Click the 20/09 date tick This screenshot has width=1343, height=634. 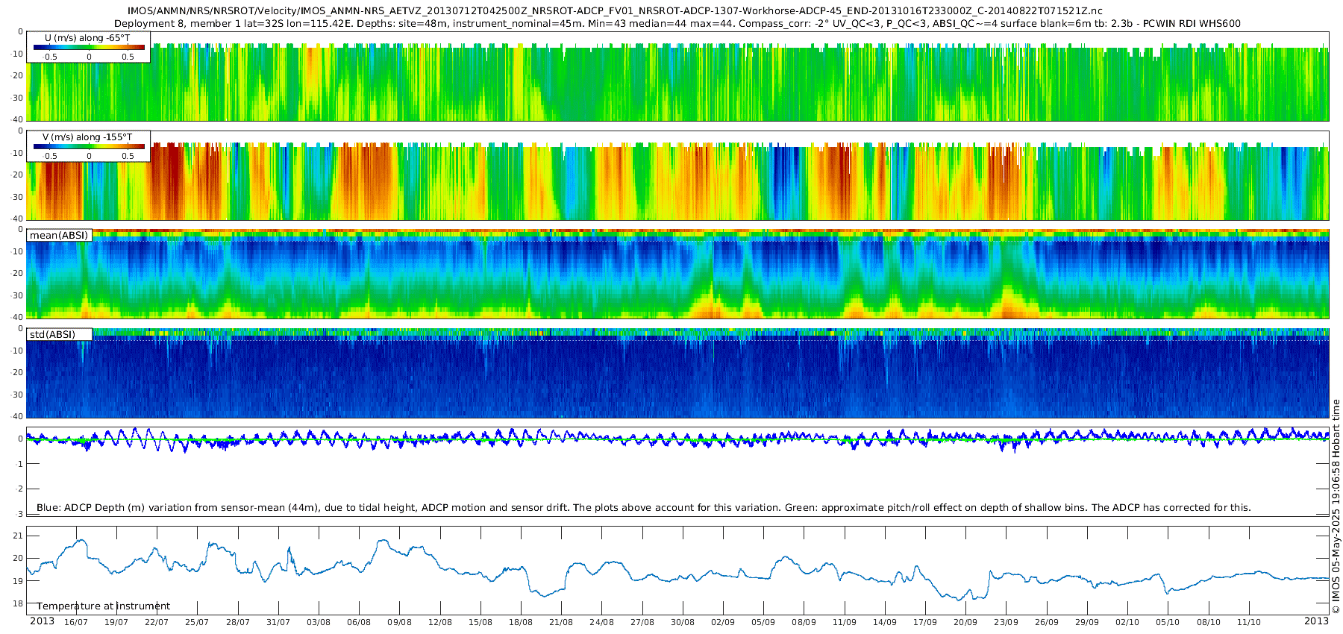tap(965, 622)
